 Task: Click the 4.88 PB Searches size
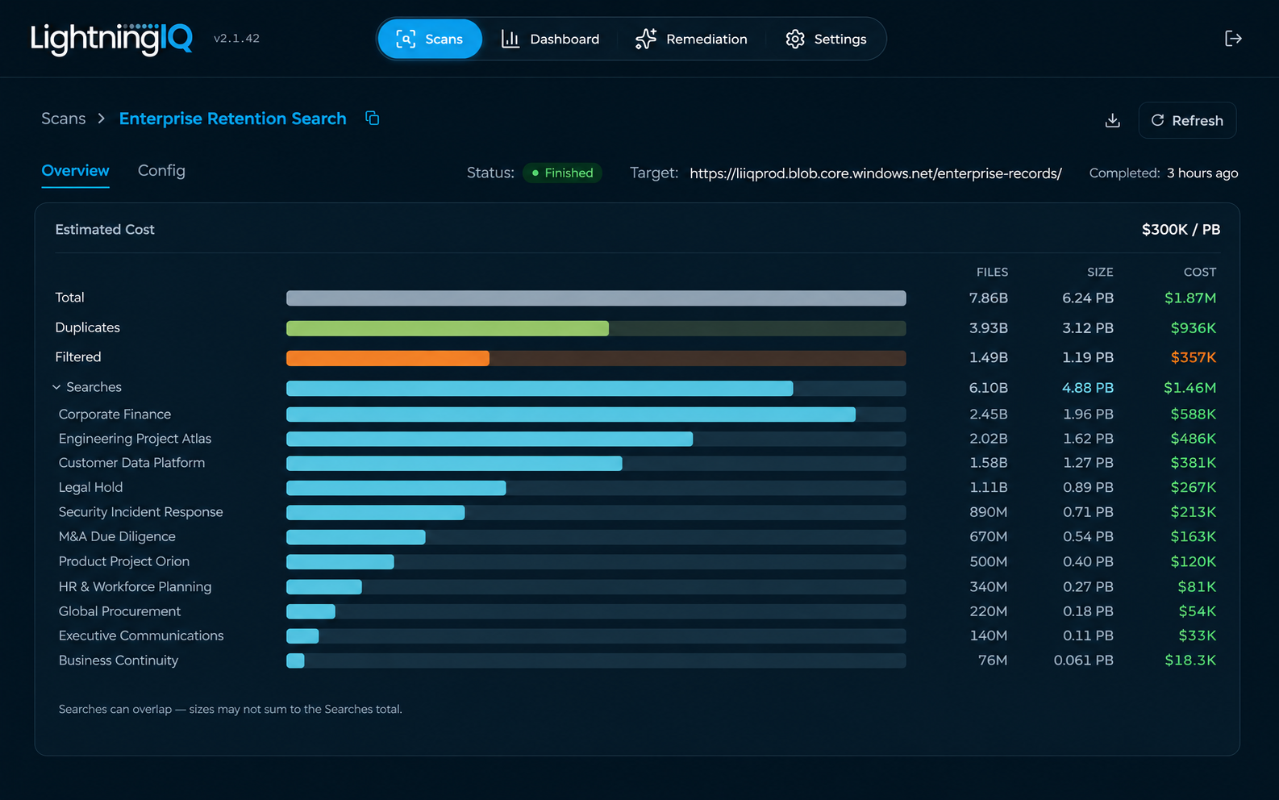pyautogui.click(x=1088, y=388)
